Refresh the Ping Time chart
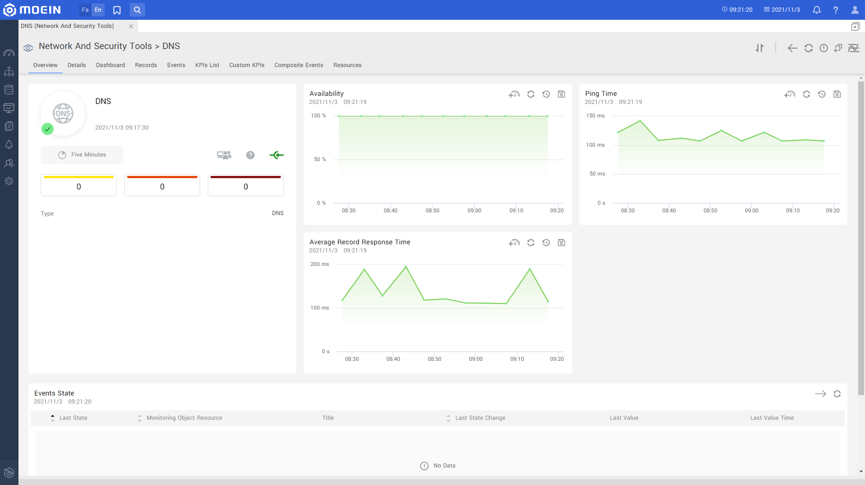Image resolution: width=865 pixels, height=485 pixels. [806, 94]
